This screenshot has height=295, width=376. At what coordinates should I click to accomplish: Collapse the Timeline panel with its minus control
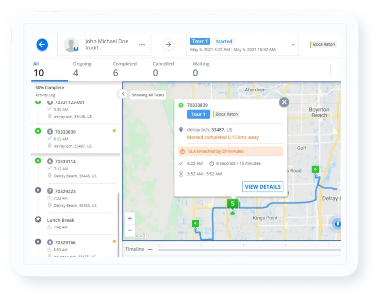[x=151, y=249]
